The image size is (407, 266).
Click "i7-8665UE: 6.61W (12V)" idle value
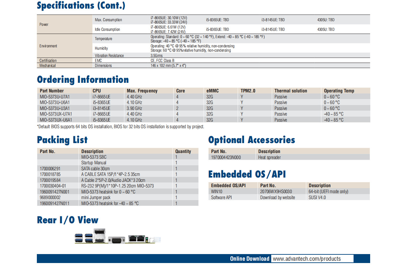pyautogui.click(x=168, y=27)
